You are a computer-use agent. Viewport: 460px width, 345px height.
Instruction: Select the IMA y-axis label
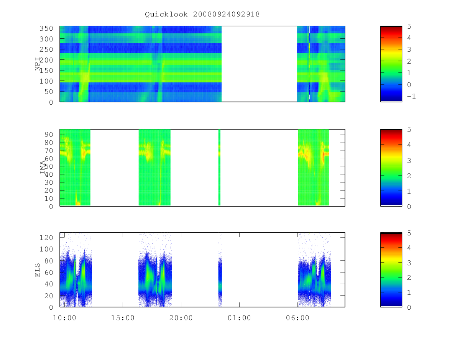click(x=43, y=168)
